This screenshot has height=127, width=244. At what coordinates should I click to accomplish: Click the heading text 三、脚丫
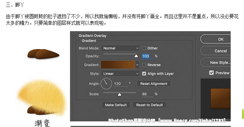tap(15, 5)
